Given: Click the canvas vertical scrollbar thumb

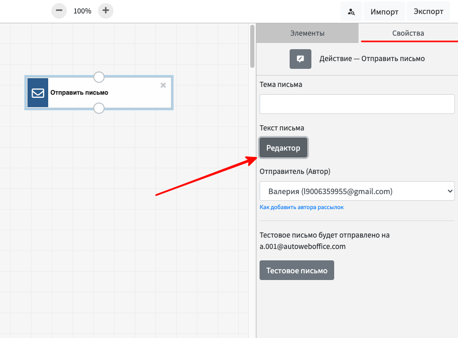Looking at the screenshot, I should (252, 46).
